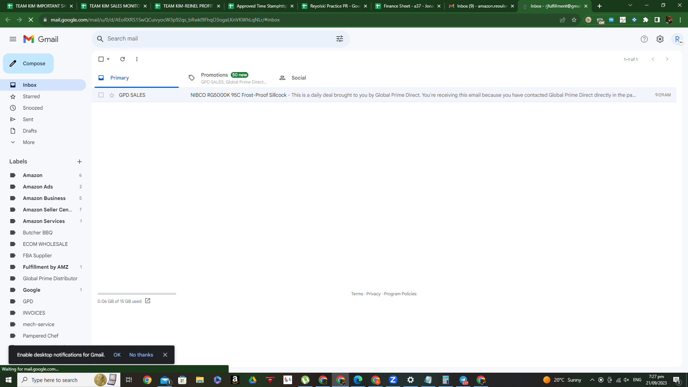Open the Global Prime Distributor label
This screenshot has width=688, height=387.
pos(50,278)
